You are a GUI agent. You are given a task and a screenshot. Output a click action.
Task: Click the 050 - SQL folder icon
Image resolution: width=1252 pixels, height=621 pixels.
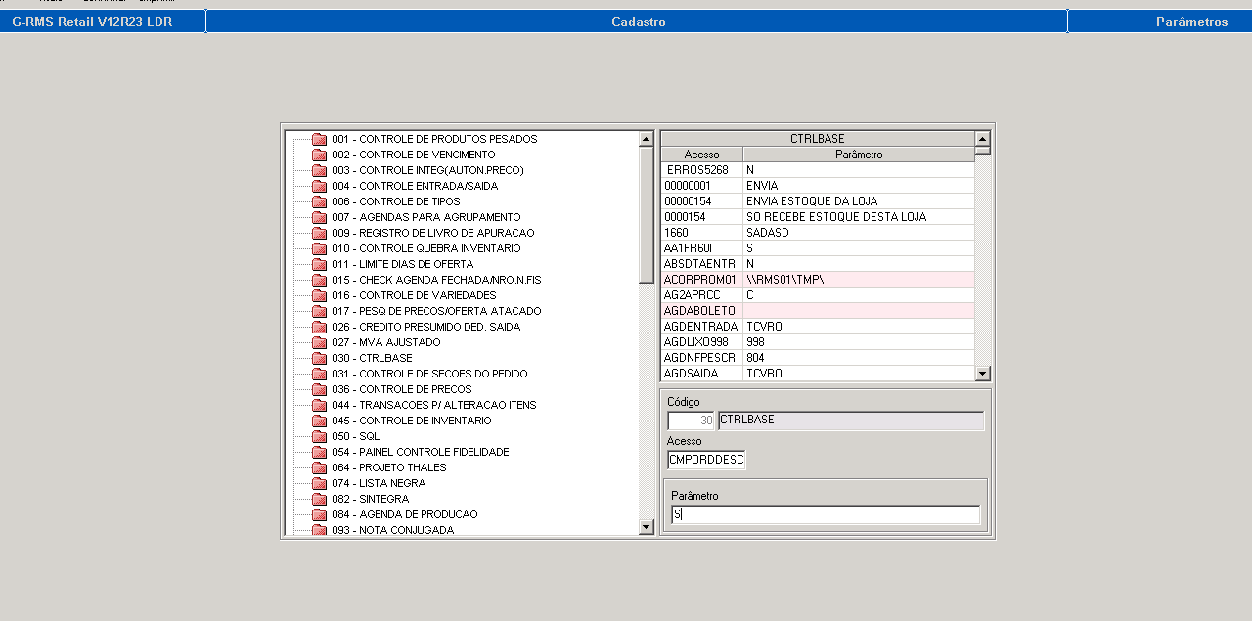(x=319, y=436)
